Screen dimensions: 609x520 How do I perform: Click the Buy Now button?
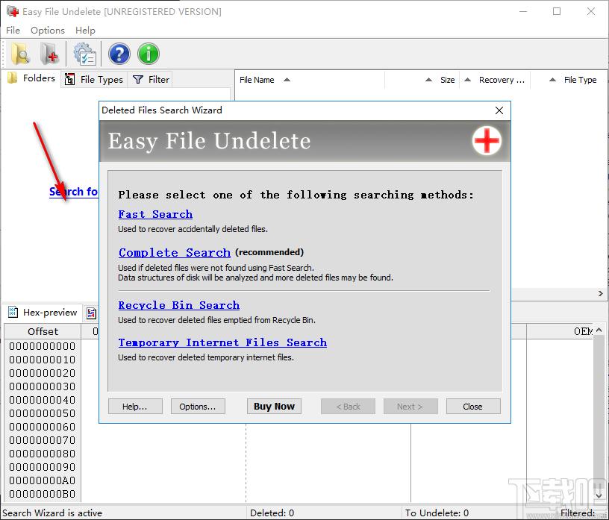point(274,406)
